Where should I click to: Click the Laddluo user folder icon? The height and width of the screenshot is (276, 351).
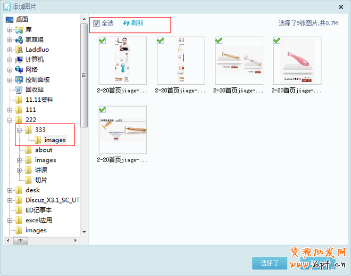(x=20, y=50)
